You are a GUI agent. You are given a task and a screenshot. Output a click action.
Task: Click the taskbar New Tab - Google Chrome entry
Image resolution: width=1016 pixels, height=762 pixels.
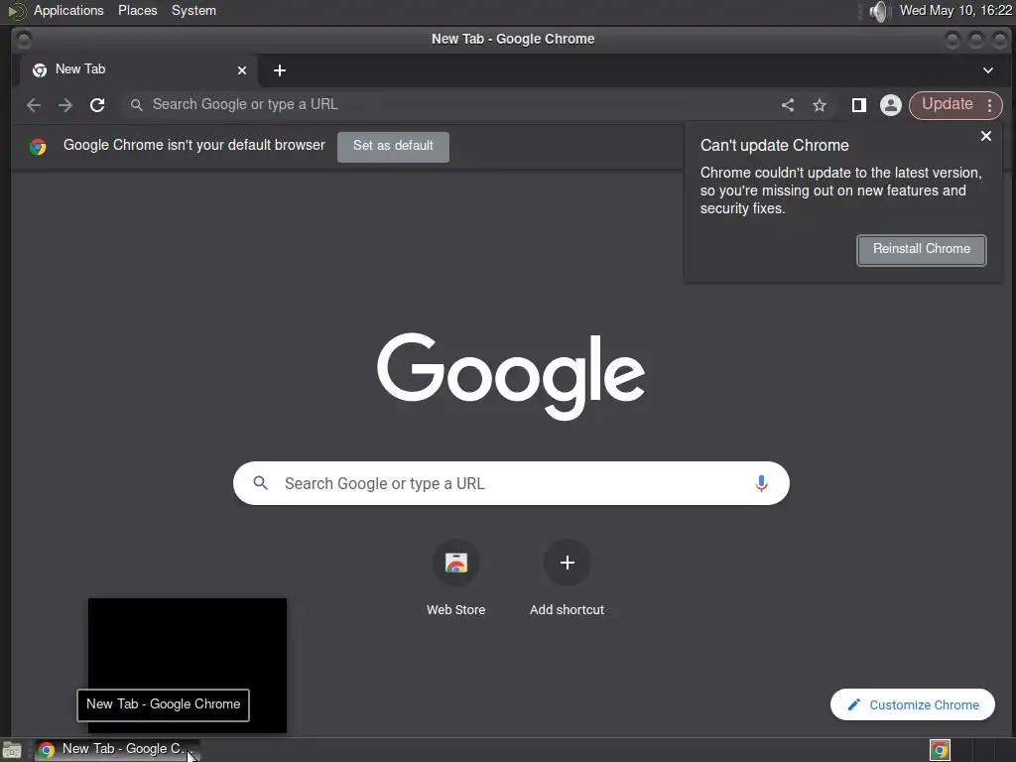point(117,750)
